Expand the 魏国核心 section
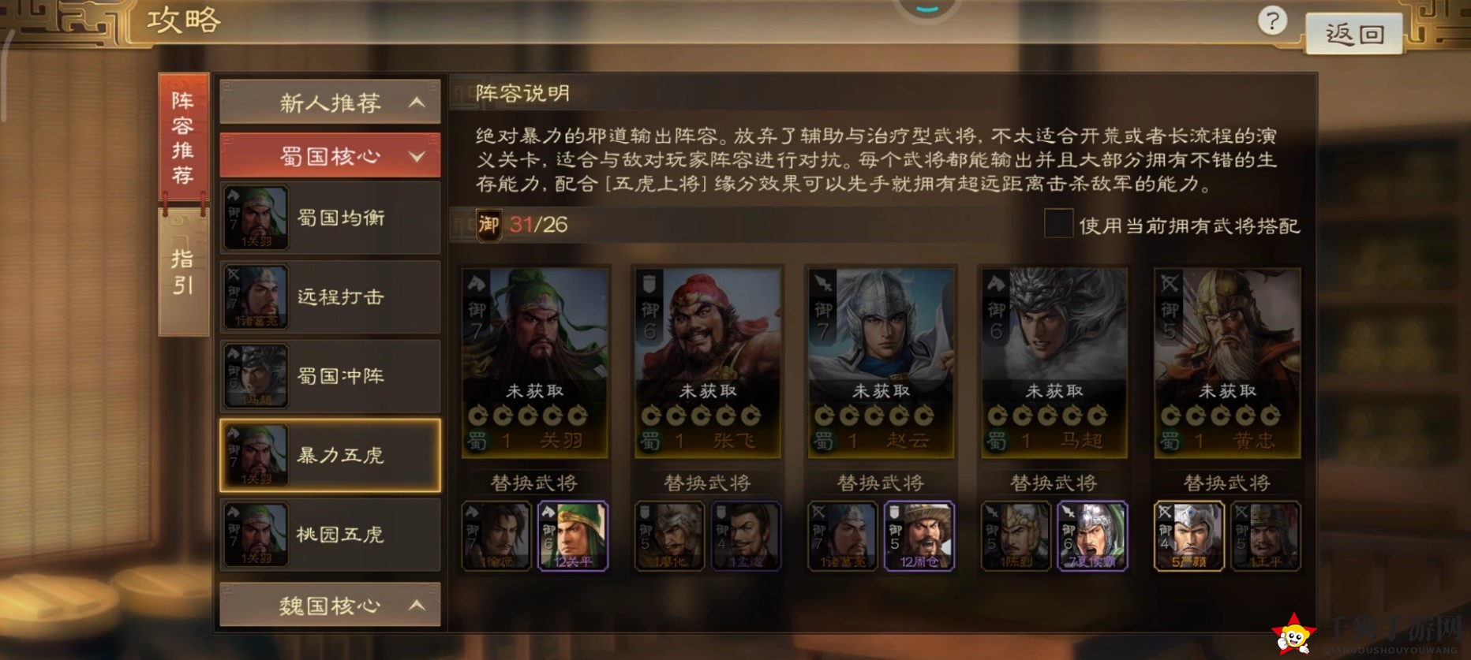 (330, 605)
